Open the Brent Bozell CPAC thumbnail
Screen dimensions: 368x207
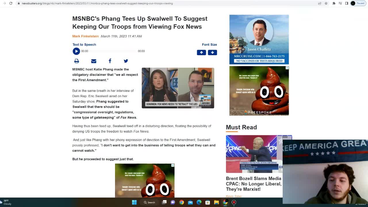[254, 154]
